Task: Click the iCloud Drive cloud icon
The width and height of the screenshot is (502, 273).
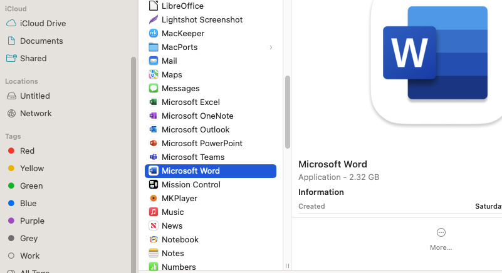Action: (x=11, y=23)
